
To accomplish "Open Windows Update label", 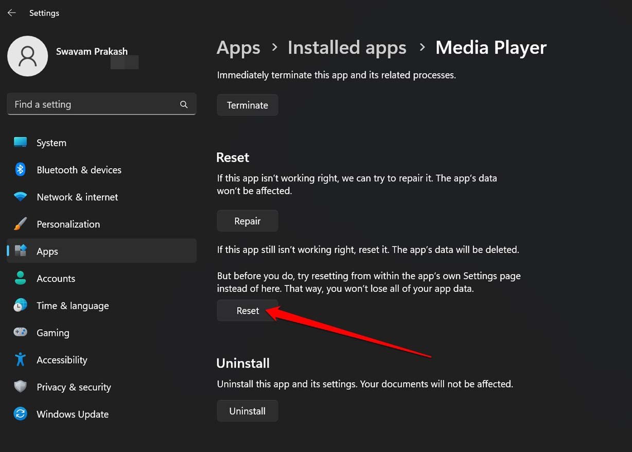I will coord(73,414).
